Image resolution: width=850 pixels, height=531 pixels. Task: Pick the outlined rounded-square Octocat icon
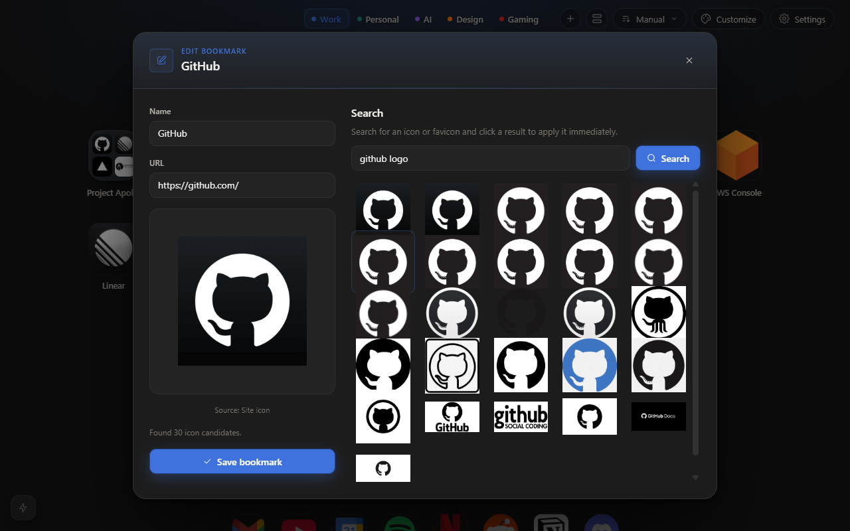pyautogui.click(x=452, y=366)
